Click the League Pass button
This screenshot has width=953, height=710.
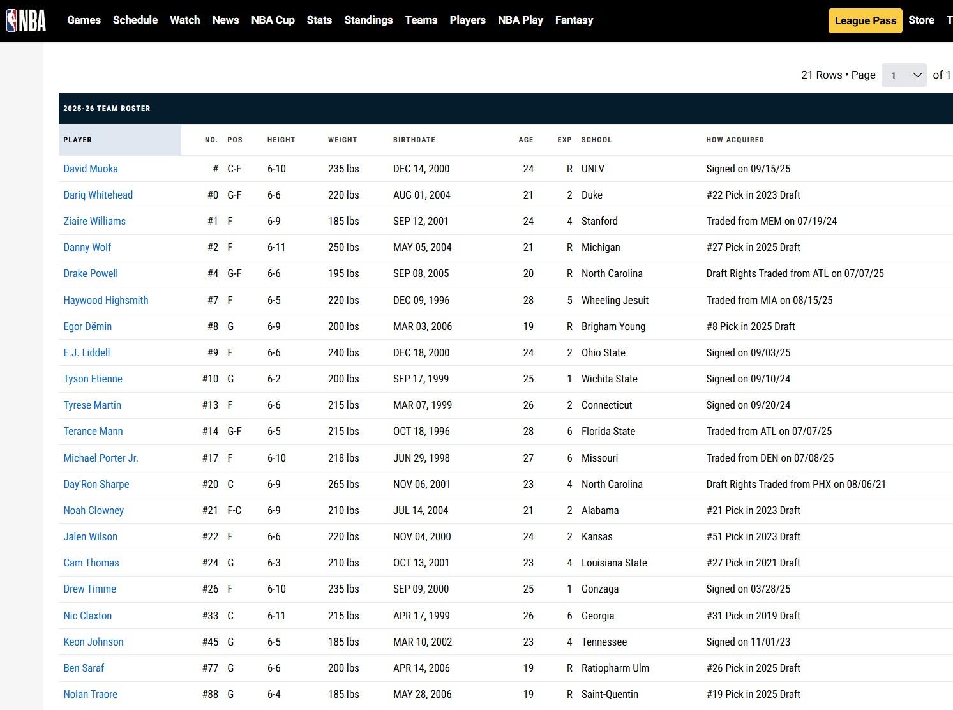pos(865,20)
